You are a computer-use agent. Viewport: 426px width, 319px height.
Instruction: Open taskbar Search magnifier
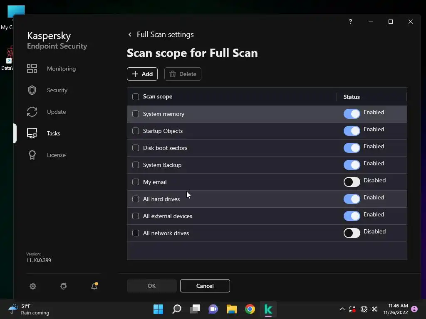pos(176,309)
